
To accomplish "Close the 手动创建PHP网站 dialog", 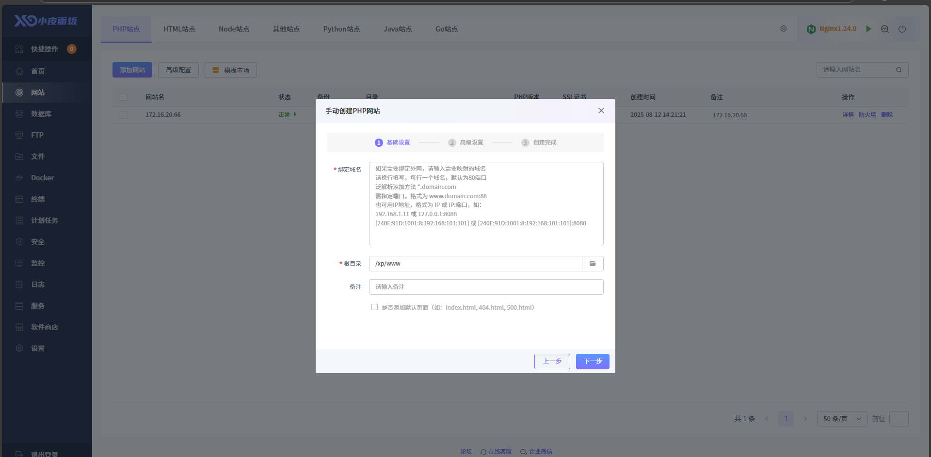I will [601, 110].
